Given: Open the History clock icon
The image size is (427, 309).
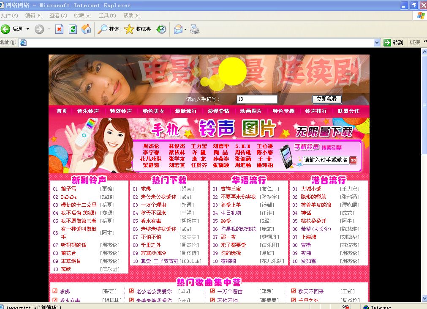Looking at the screenshot, I should pos(161,29).
